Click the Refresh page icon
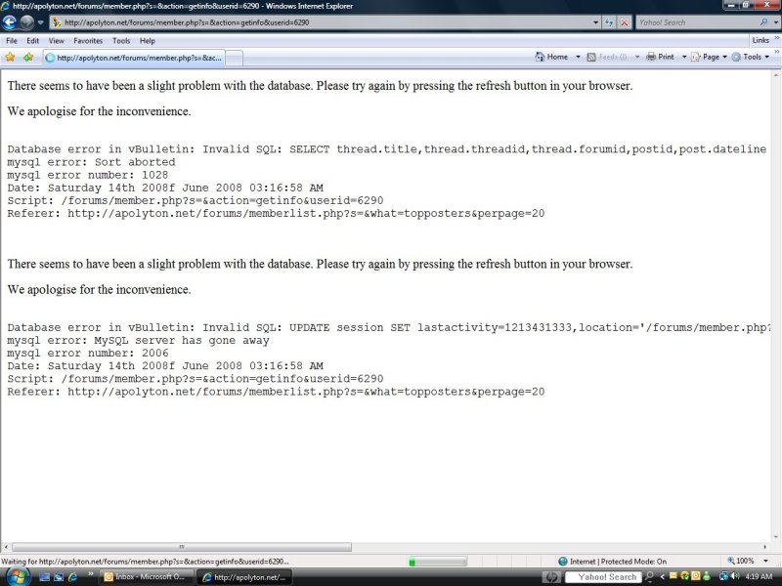 point(609,22)
